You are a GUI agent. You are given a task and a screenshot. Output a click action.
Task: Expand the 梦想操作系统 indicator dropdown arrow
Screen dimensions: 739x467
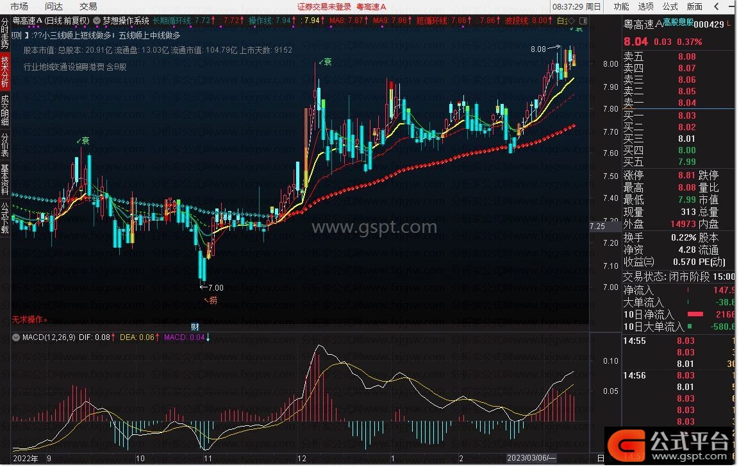click(97, 21)
